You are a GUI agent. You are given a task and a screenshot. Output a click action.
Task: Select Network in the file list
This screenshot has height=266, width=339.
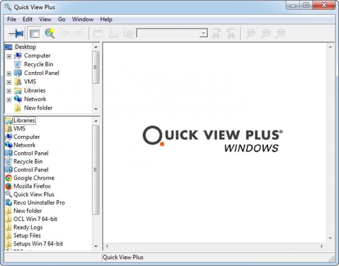[x=25, y=145]
